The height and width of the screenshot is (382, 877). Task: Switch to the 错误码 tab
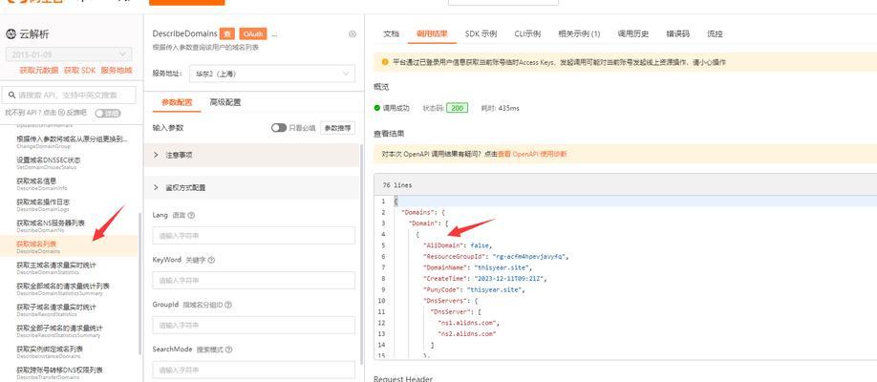point(678,33)
